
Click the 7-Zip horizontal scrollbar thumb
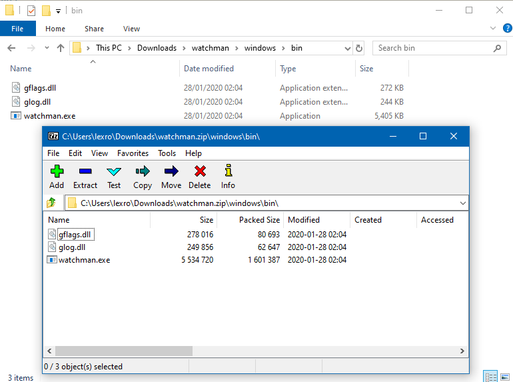point(124,351)
